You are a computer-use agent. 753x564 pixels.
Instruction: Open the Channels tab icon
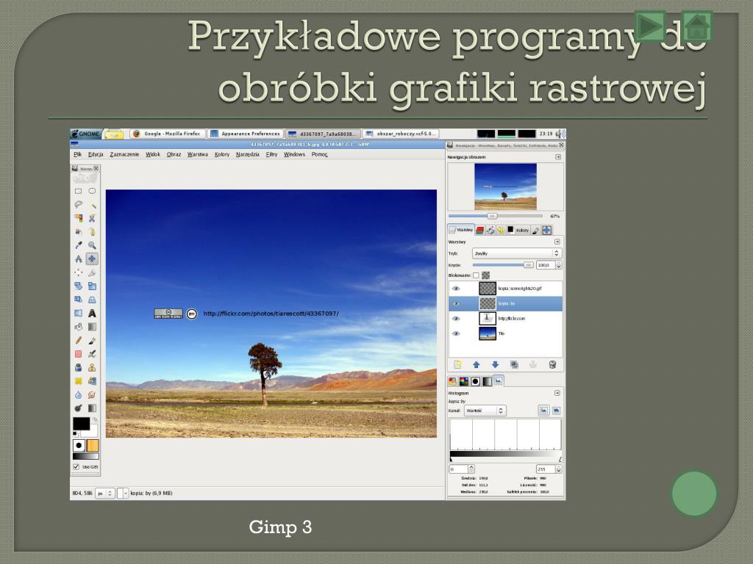(479, 230)
